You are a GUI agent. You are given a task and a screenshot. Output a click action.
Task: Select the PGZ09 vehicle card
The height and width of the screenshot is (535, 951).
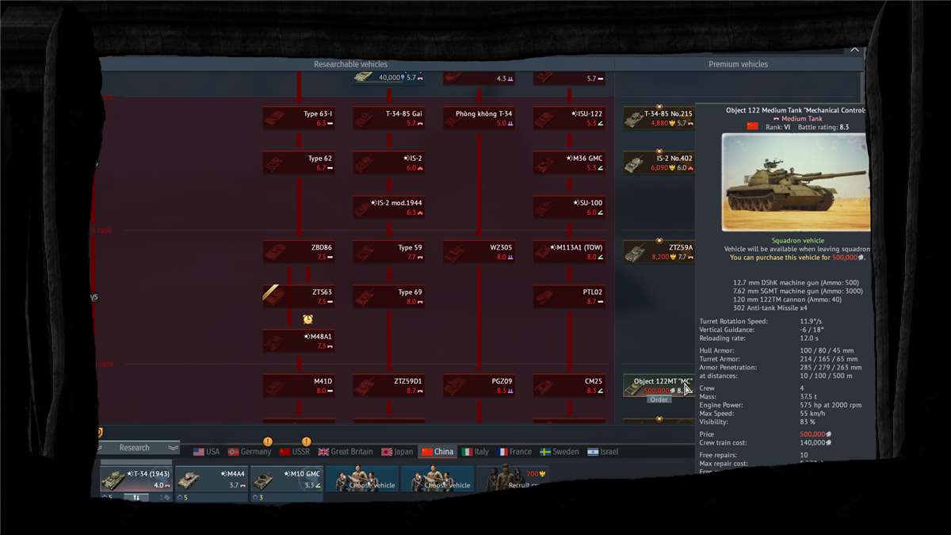tap(479, 385)
